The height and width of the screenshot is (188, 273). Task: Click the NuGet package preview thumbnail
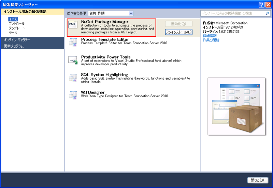236,106
